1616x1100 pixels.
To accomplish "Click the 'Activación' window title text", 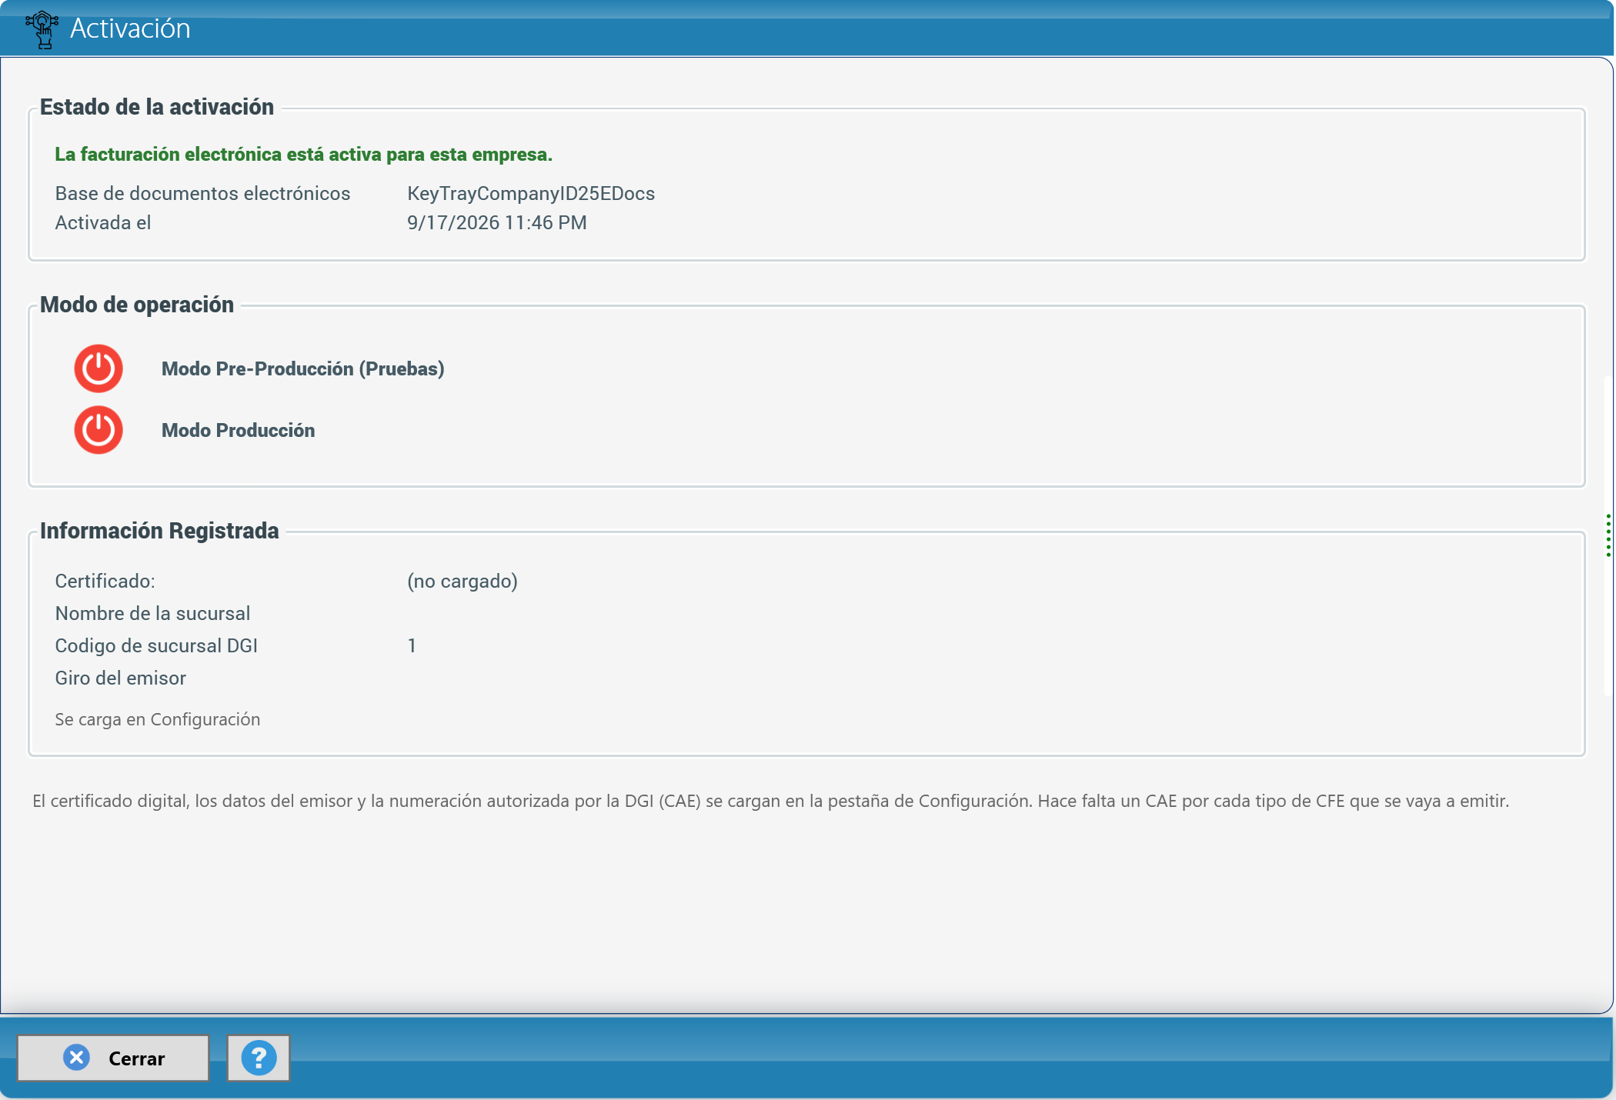I will click(130, 28).
